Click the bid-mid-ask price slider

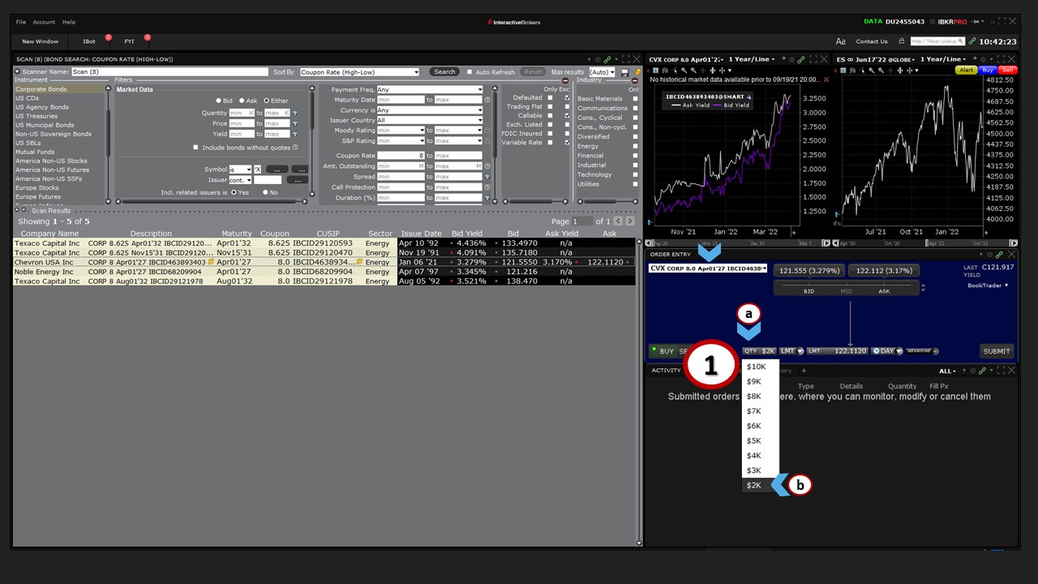pos(849,288)
